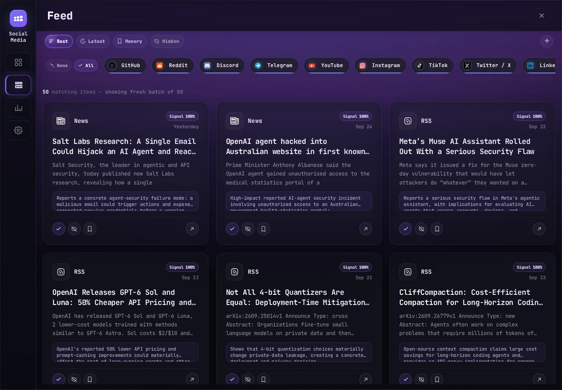Open the Not All 4-bit Quantizers headline
This screenshot has width=562, height=390.
point(297,298)
